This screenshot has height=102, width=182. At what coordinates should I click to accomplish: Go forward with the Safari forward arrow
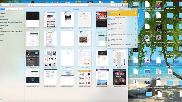(x=6, y=5)
